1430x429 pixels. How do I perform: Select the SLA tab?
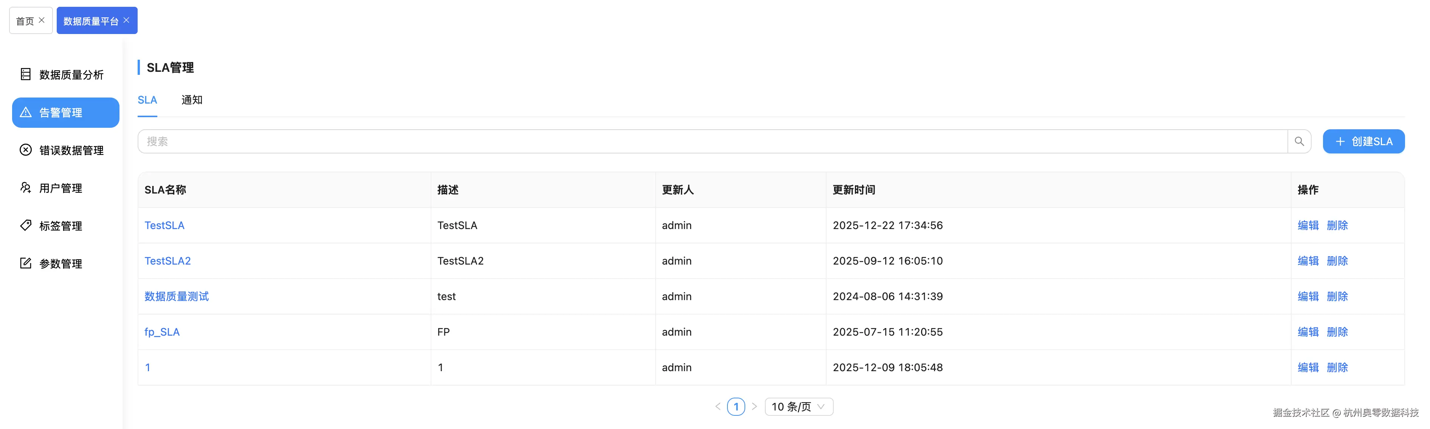click(147, 100)
